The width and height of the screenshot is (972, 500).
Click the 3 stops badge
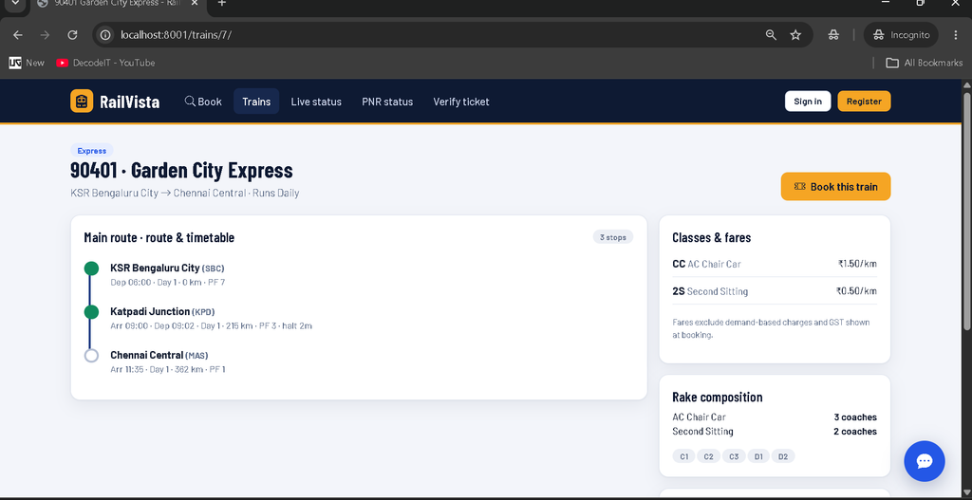pyautogui.click(x=613, y=237)
